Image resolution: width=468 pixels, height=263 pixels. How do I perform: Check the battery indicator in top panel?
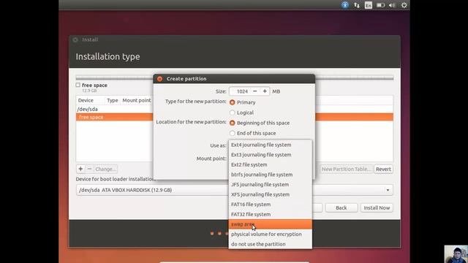[x=380, y=5]
